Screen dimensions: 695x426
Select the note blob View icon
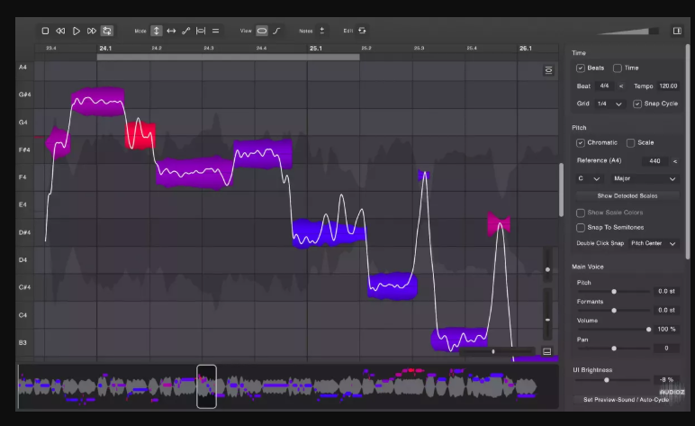pyautogui.click(x=262, y=31)
